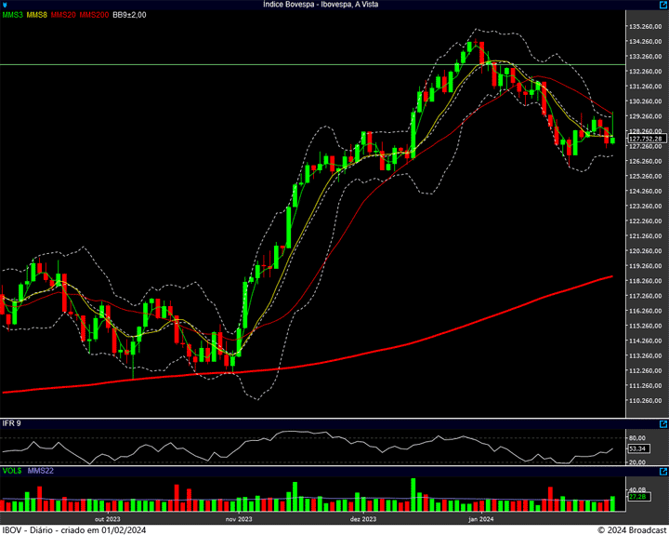Click the MMS22 volume average label
Image resolution: width=669 pixels, height=535 pixels.
click(40, 471)
